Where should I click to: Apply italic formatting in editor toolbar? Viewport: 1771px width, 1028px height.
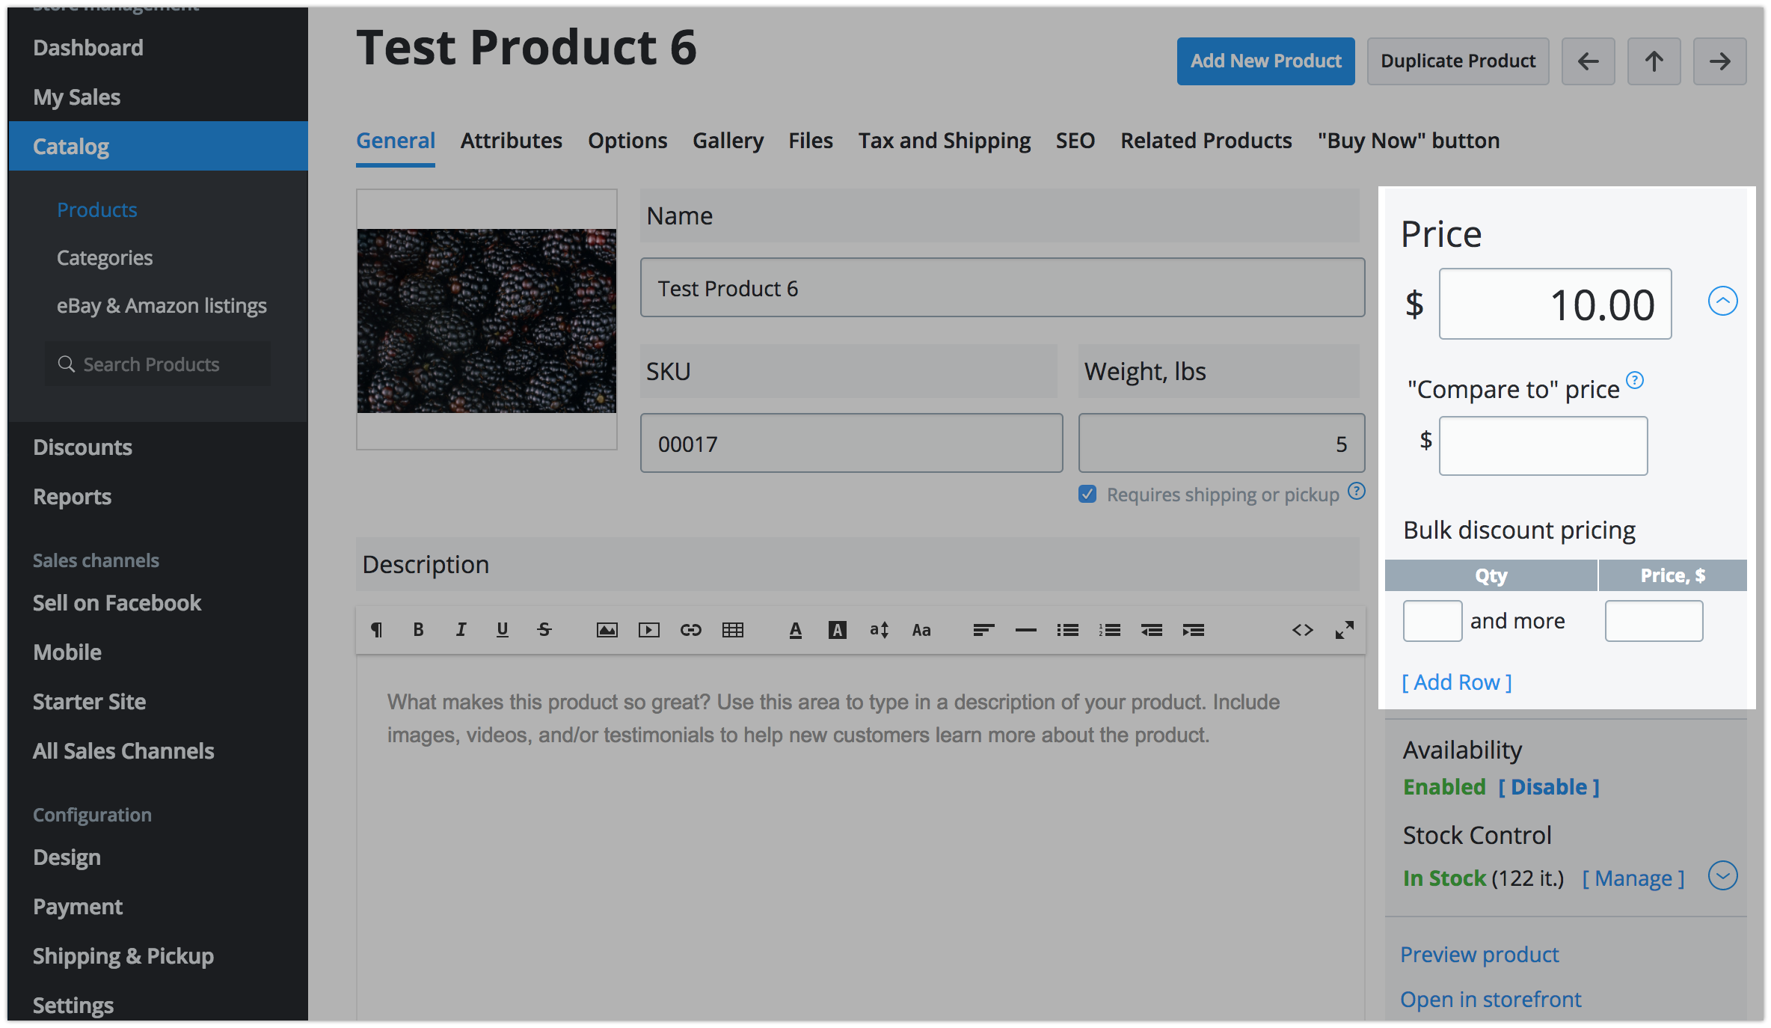point(461,630)
